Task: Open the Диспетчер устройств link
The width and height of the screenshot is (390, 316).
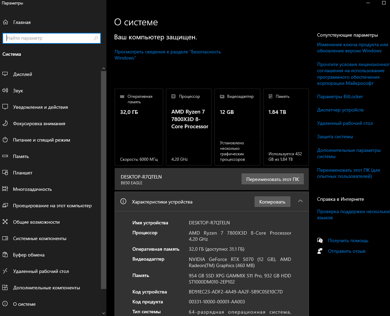Action: tap(340, 110)
